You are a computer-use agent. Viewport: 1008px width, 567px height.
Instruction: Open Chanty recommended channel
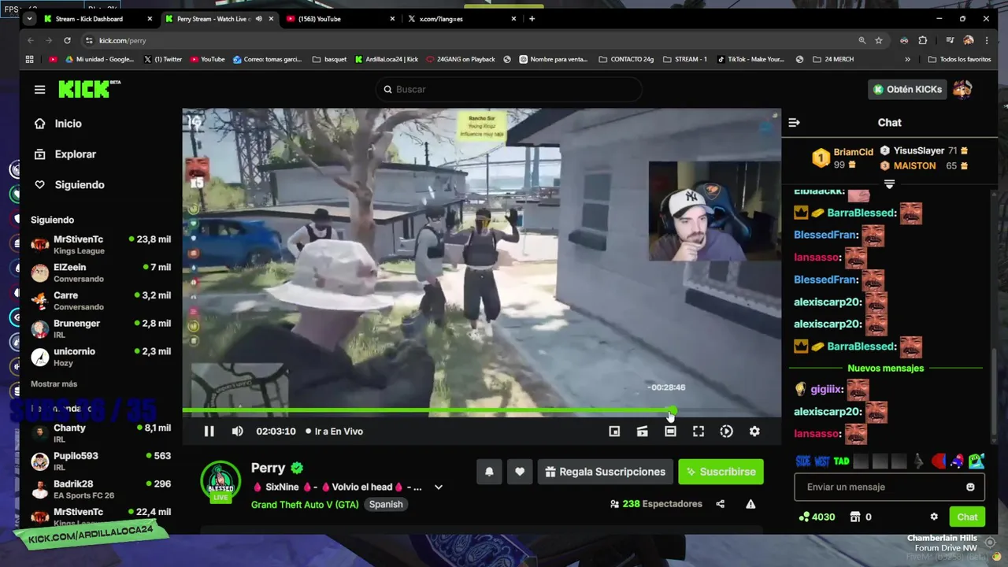[x=100, y=433]
